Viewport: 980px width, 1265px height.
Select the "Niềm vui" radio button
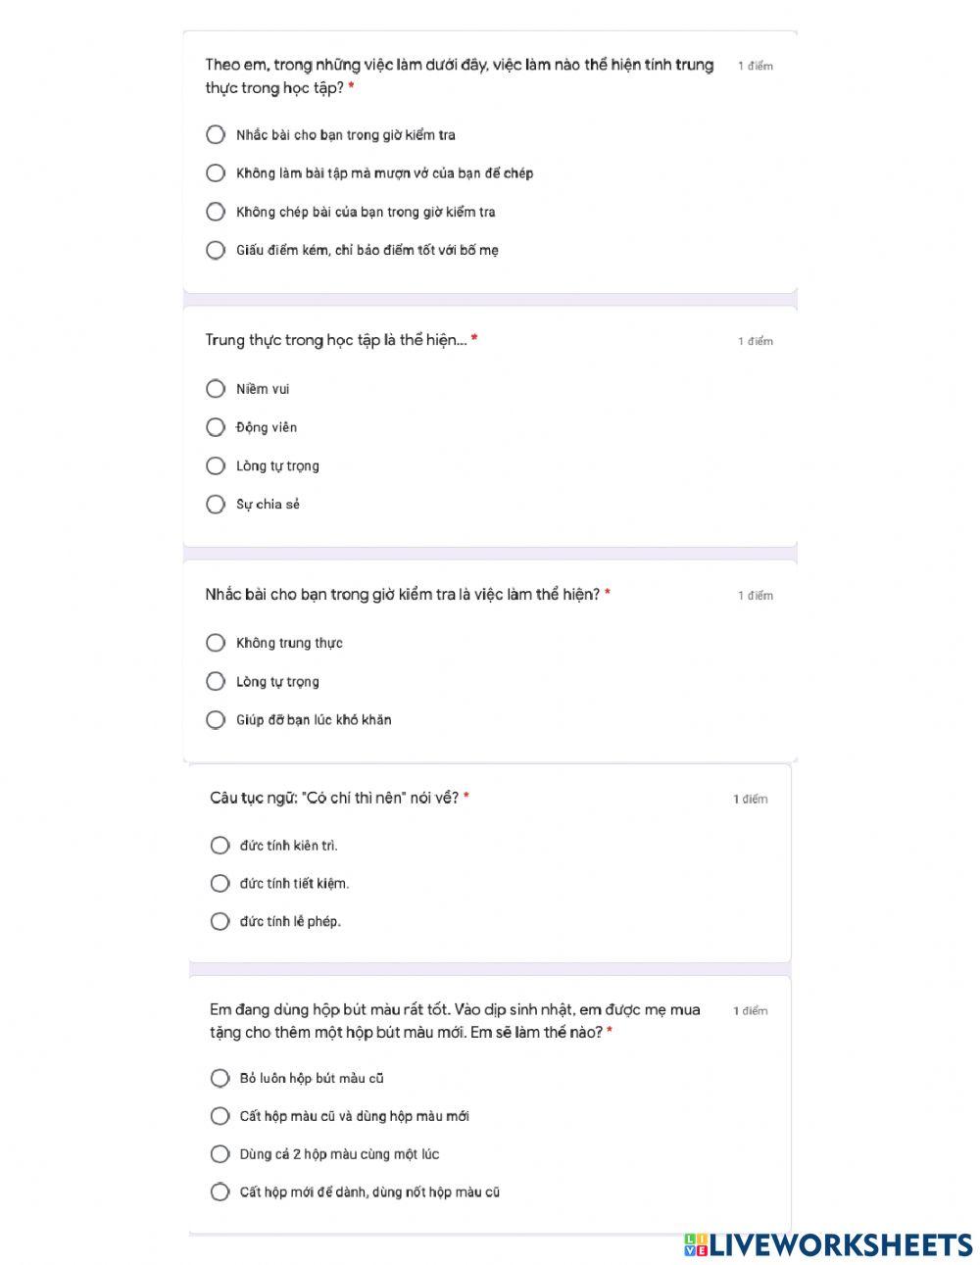(x=216, y=389)
